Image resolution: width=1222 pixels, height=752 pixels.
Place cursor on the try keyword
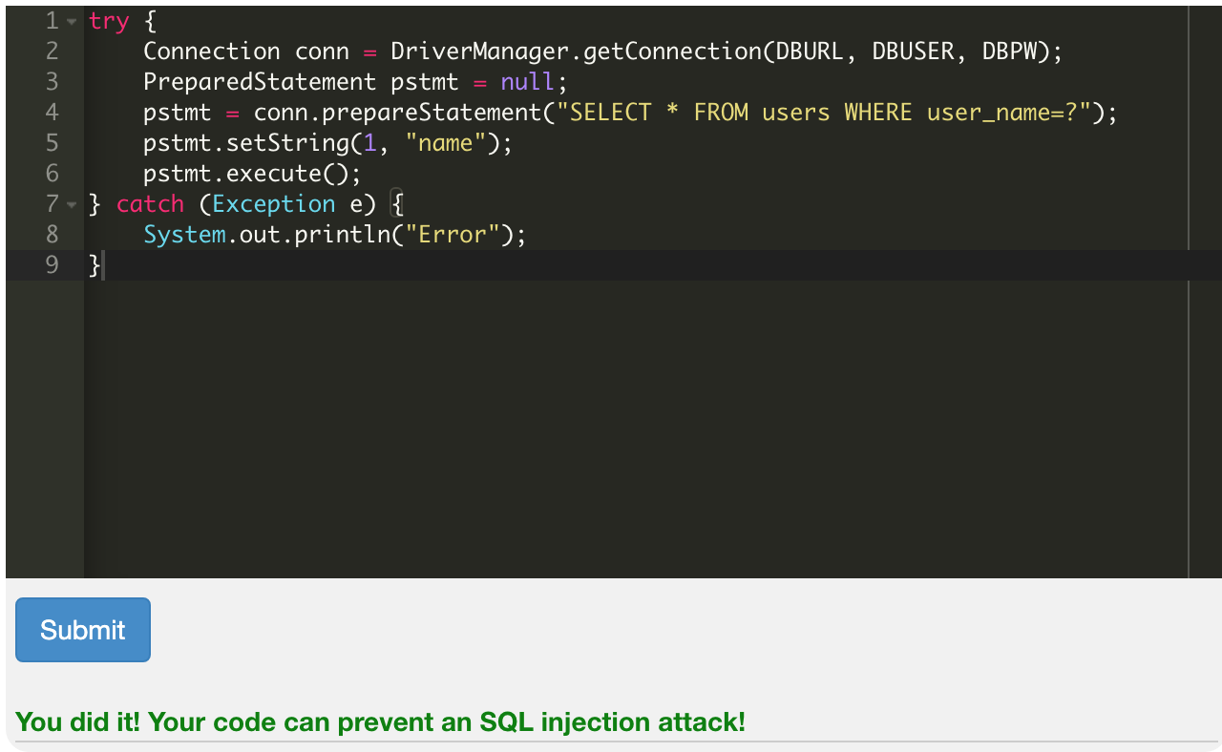coord(109,20)
